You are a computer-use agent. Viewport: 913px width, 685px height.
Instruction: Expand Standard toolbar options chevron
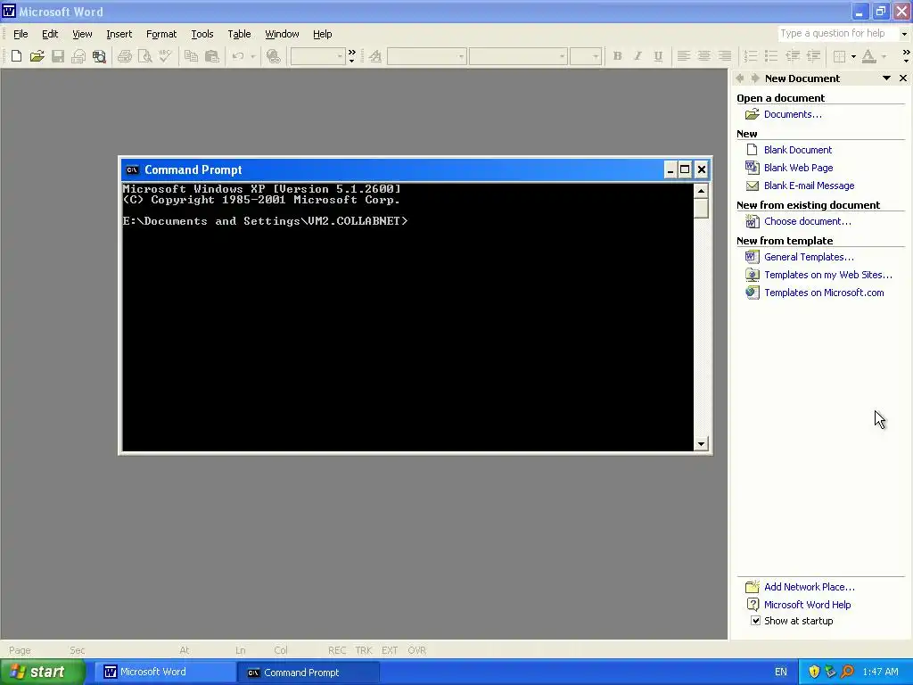351,56
